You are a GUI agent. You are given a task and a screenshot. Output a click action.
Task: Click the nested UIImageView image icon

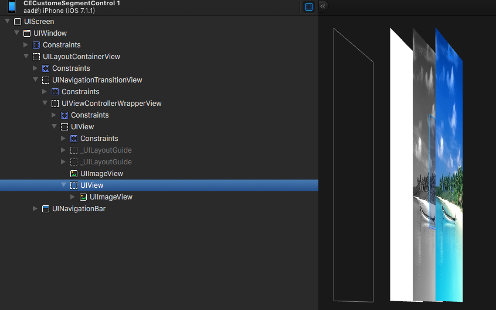(83, 197)
